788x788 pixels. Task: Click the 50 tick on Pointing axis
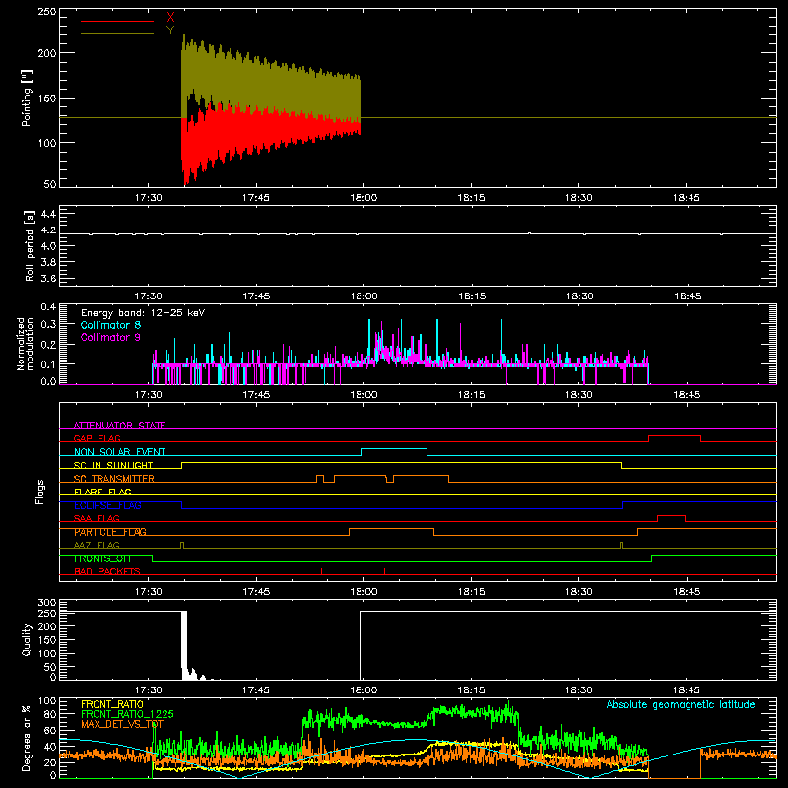pos(50,184)
